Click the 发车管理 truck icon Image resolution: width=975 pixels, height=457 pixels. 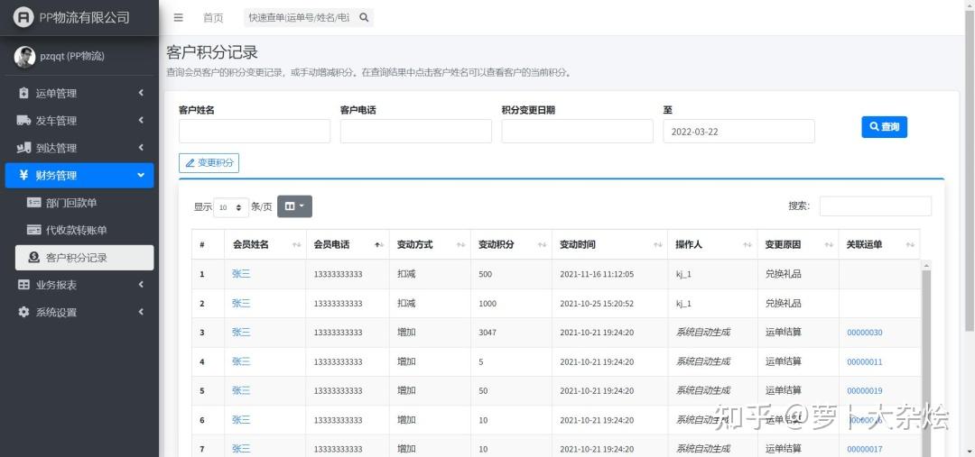coord(23,121)
